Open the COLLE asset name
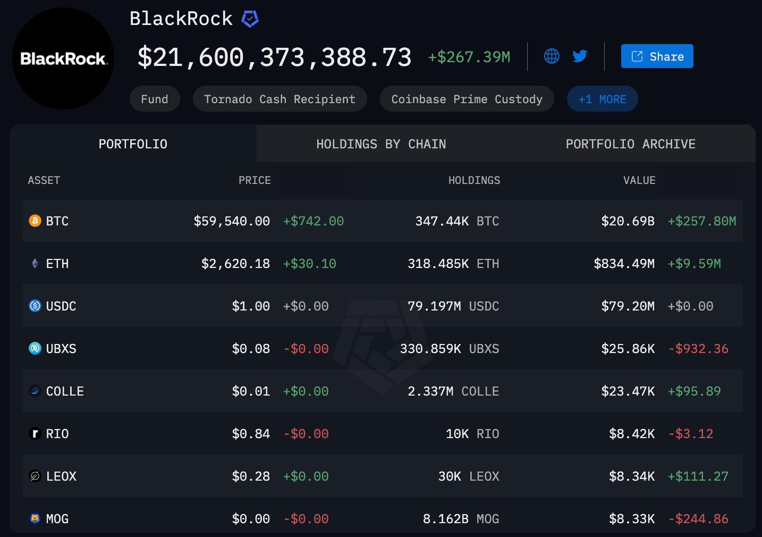This screenshot has width=762, height=537. coord(65,391)
